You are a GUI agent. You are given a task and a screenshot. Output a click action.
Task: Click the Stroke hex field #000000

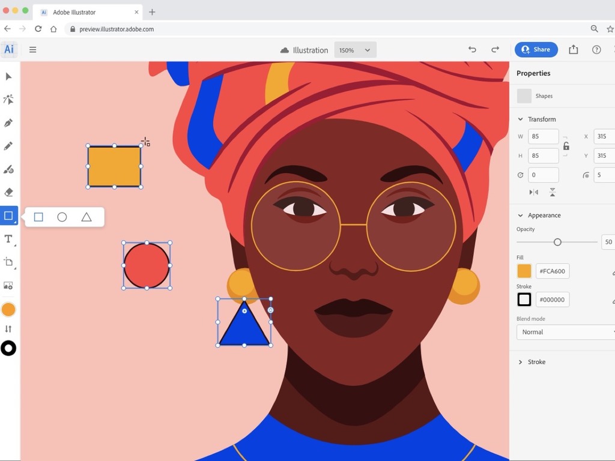[x=553, y=300]
